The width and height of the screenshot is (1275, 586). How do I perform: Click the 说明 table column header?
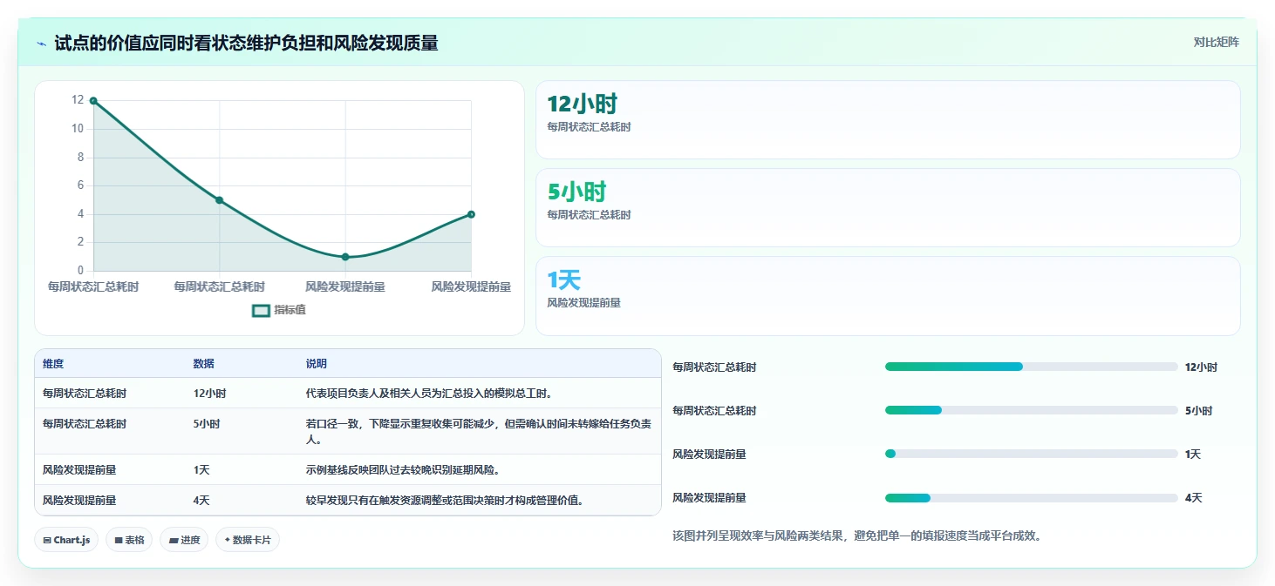[317, 364]
